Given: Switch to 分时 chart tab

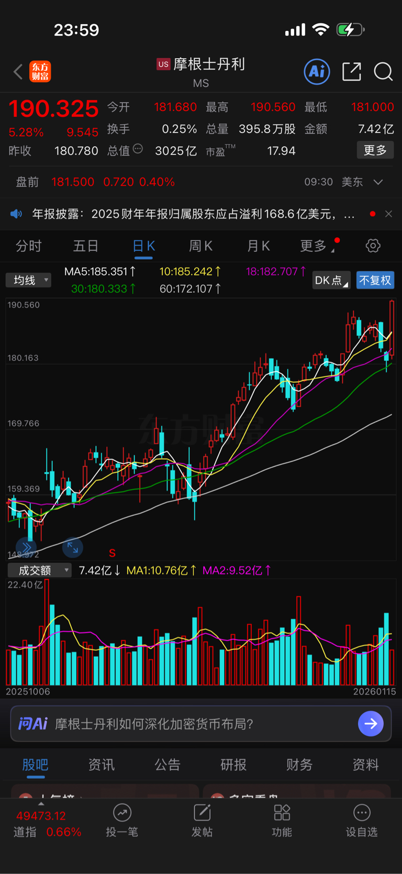Looking at the screenshot, I should coord(28,246).
